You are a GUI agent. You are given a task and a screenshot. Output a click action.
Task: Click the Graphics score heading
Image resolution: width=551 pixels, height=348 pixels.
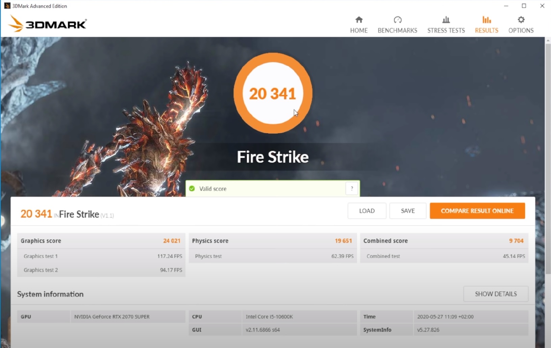[41, 241]
